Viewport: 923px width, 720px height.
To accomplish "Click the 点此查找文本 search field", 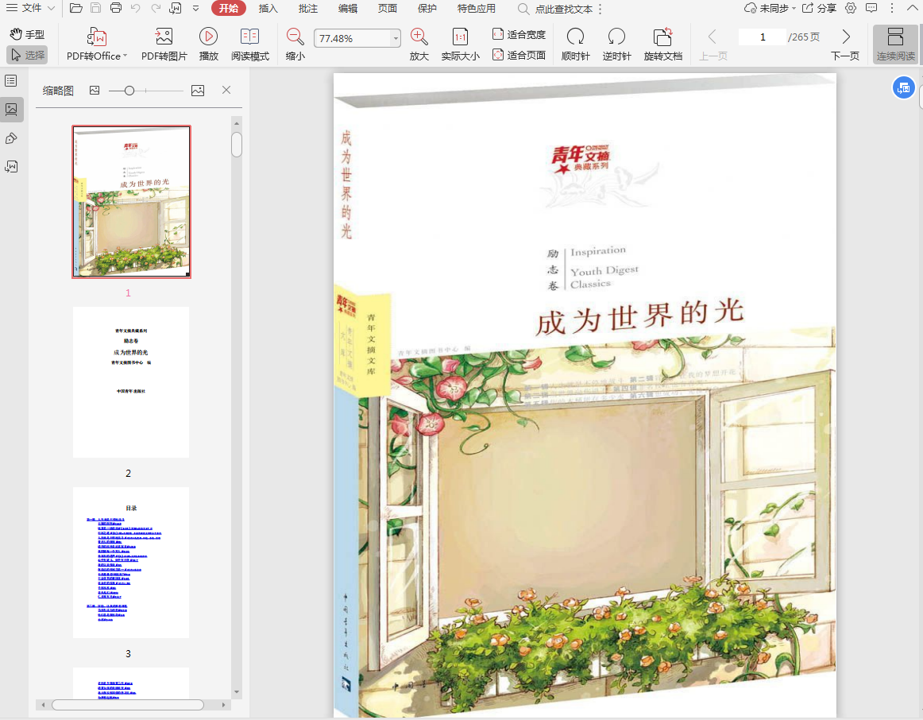I will [556, 9].
